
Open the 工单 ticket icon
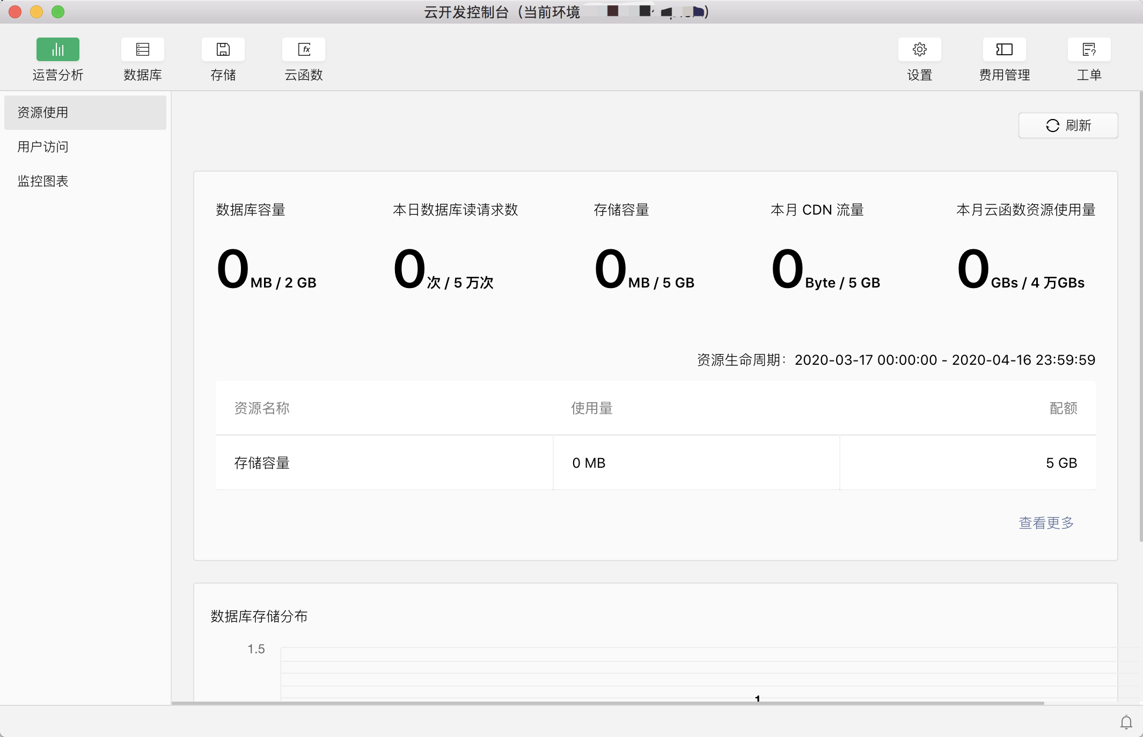point(1089,50)
